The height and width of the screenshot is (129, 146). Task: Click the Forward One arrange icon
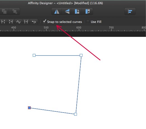point(4,11)
